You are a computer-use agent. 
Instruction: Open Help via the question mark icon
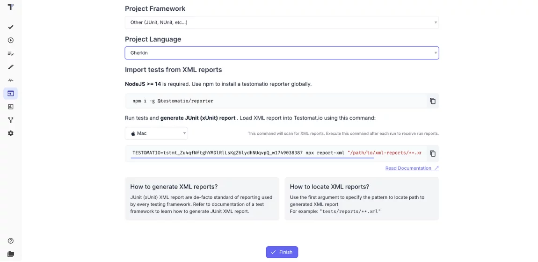point(10,241)
